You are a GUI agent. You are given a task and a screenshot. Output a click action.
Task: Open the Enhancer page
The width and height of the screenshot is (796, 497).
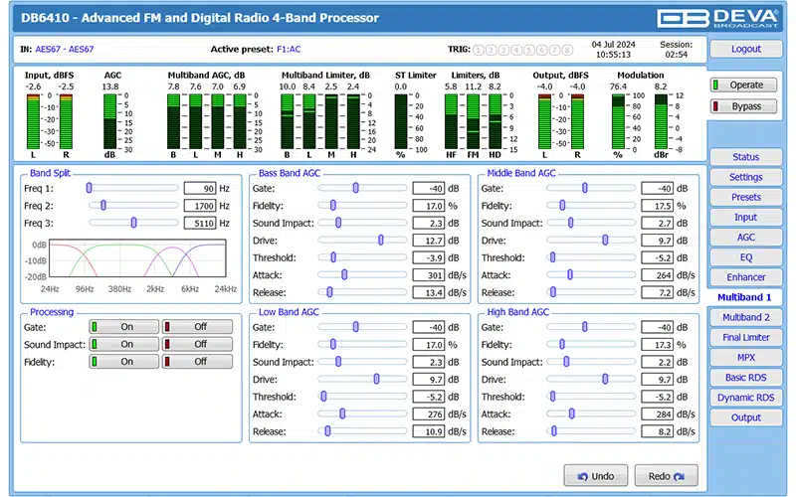pyautogui.click(x=745, y=277)
